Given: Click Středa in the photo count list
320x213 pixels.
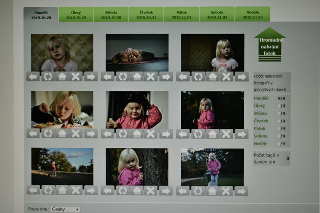Looking at the screenshot, I should [260, 114].
